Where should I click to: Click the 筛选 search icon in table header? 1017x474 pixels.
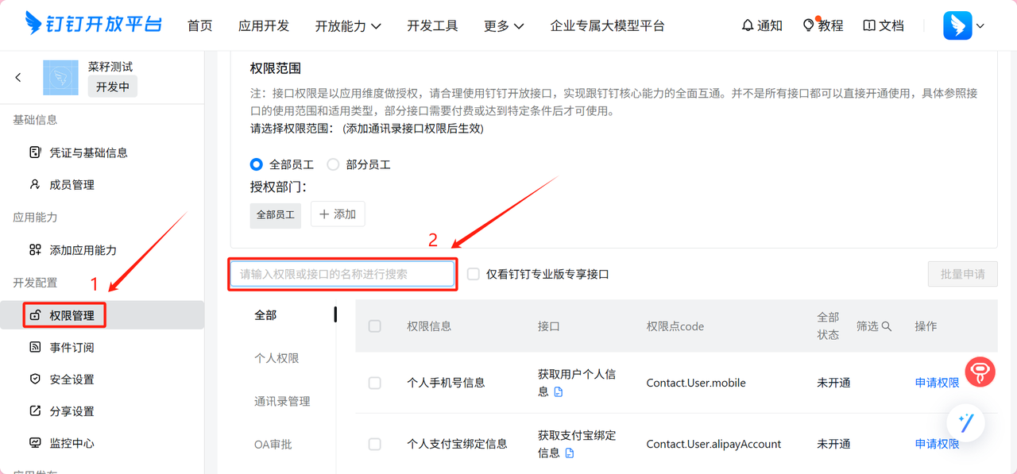click(x=887, y=326)
